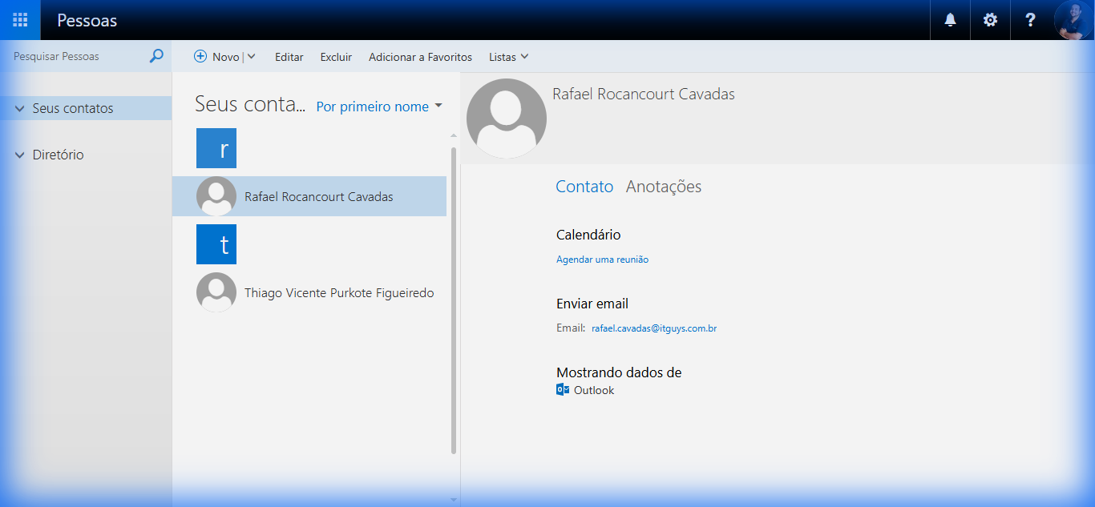The image size is (1095, 507).
Task: Open the Novo dropdown arrow
Action: (x=251, y=57)
